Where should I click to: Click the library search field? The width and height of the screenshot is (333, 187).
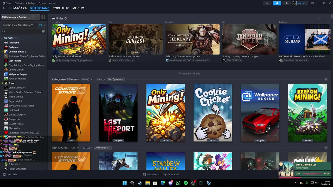21,31
